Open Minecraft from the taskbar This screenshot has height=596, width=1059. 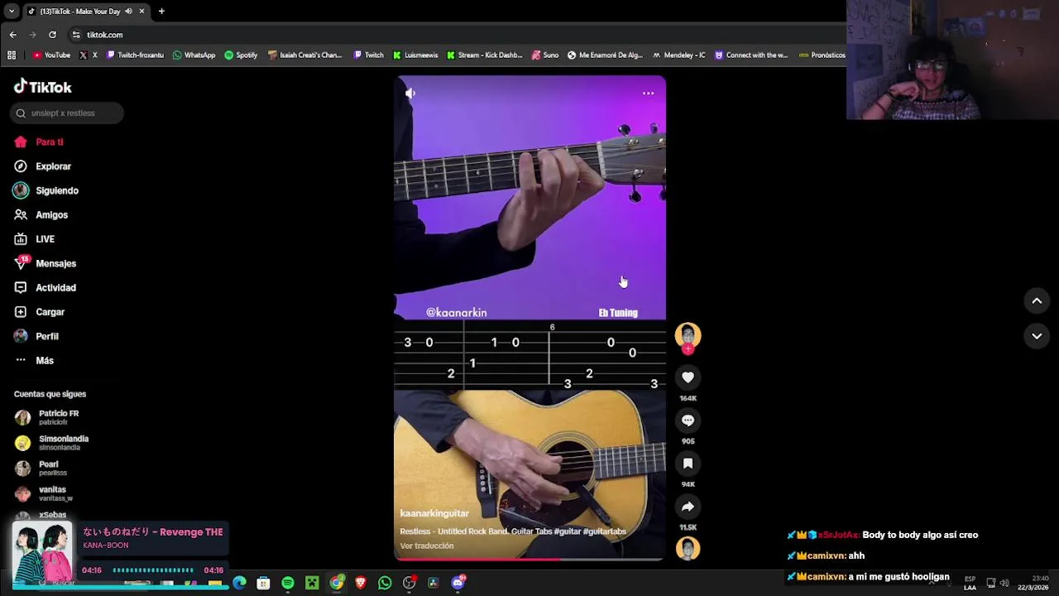coord(312,583)
